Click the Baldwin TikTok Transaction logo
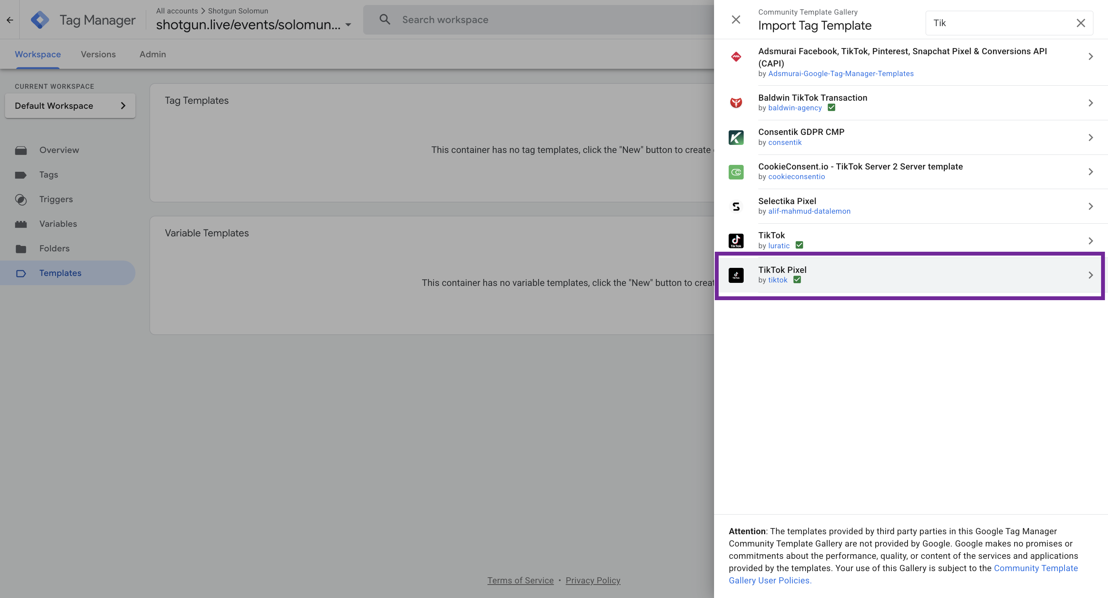 coord(736,103)
